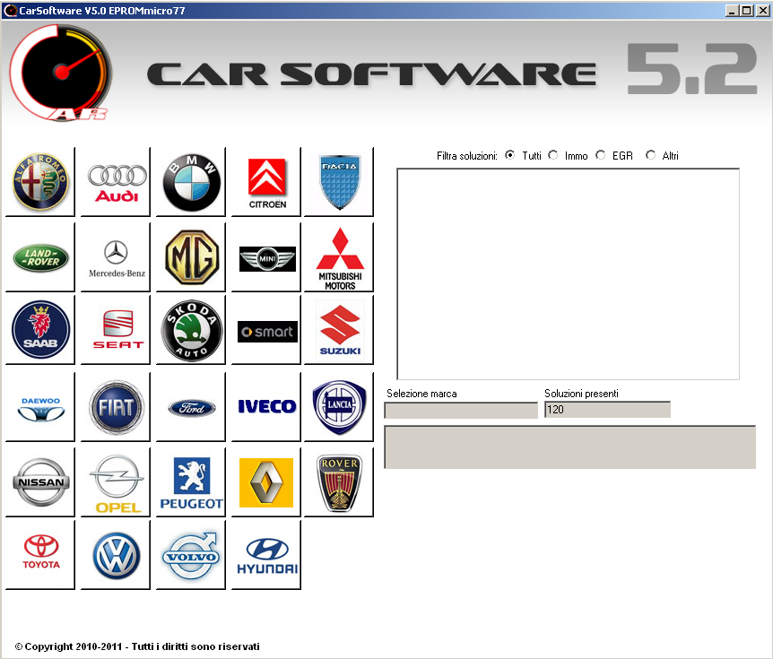
Task: Select the Lancia brand logo
Action: (x=339, y=407)
